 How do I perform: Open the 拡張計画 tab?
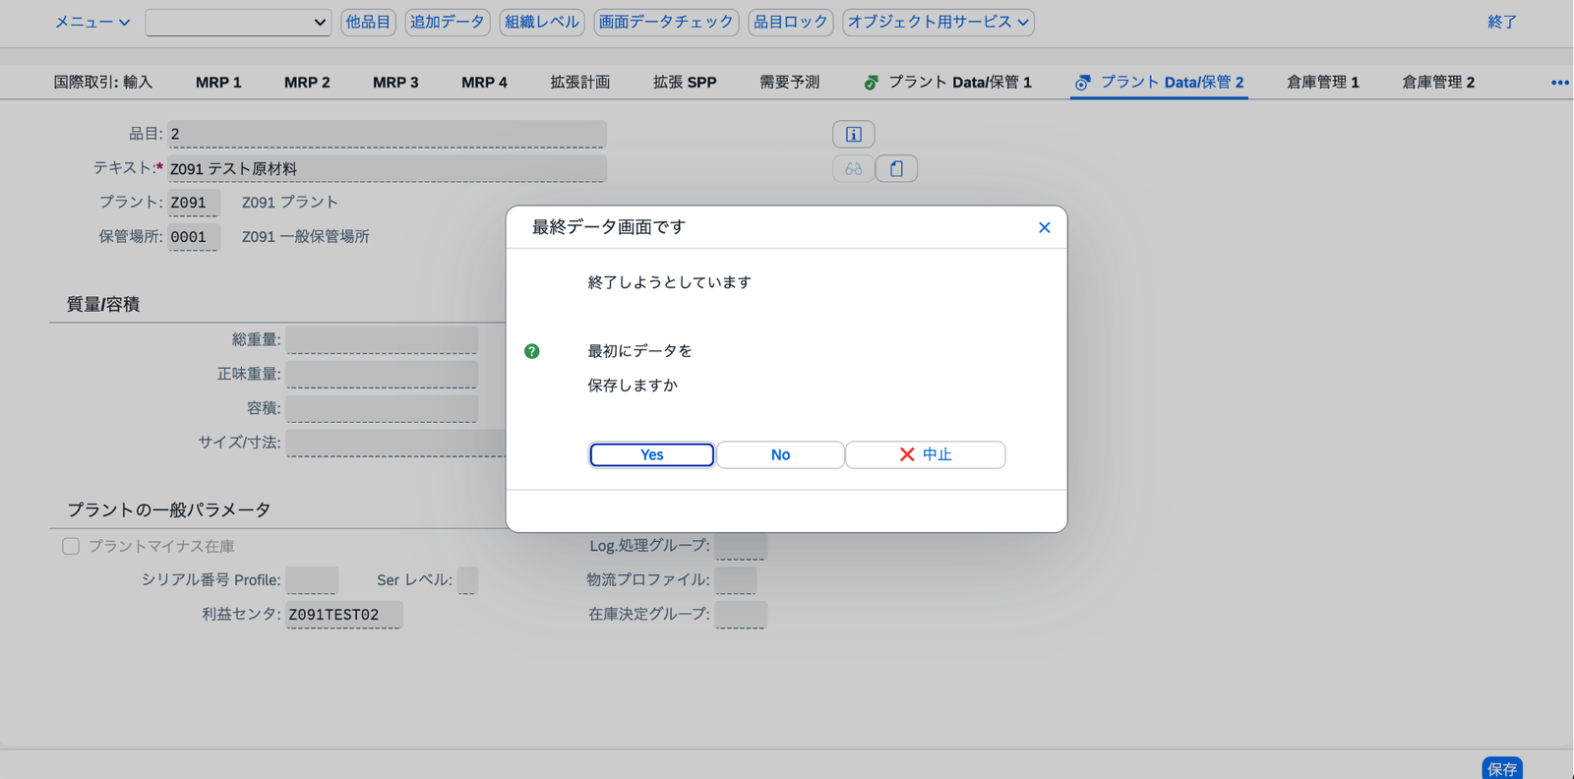[x=580, y=83]
